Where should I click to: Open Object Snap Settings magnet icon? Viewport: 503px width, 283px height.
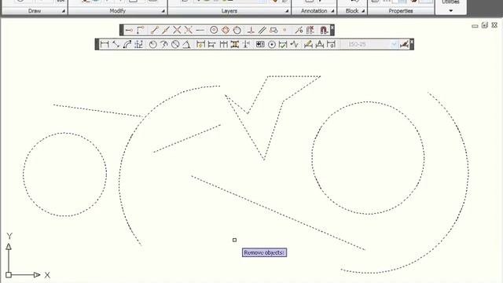[x=323, y=30]
